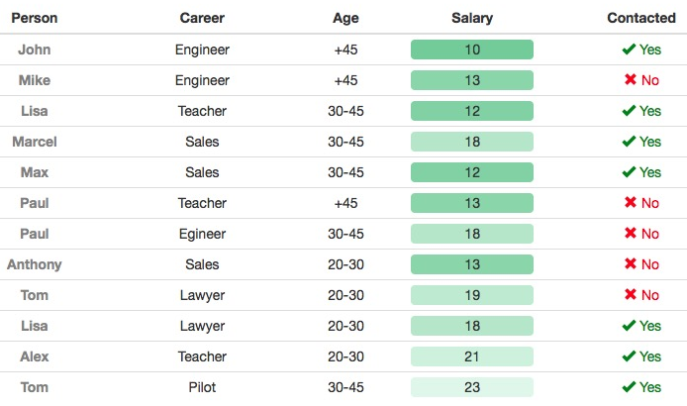Viewport: 687px width, 406px height.
Task: Click the Pilot career cell
Action: (x=202, y=387)
